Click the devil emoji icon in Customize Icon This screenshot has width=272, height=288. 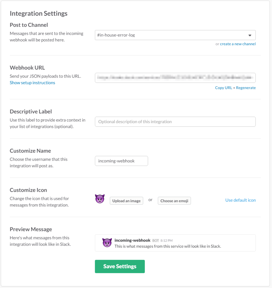100,199
